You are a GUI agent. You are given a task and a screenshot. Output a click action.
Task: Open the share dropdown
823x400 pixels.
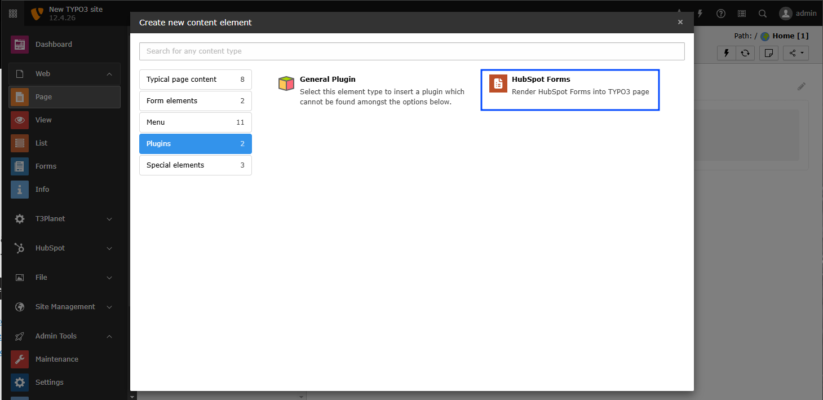(796, 53)
